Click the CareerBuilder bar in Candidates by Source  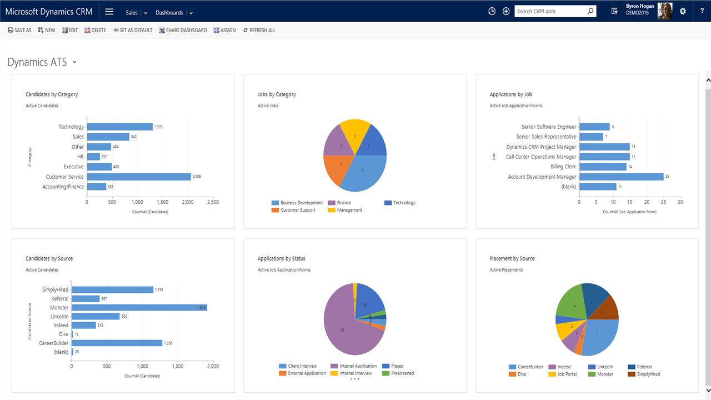[117, 343]
